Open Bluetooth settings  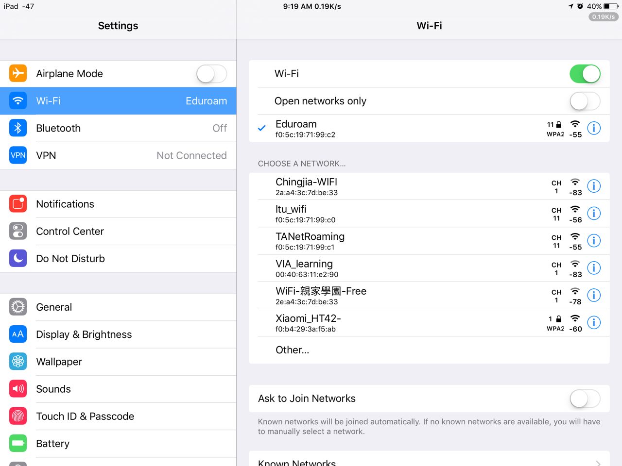pyautogui.click(x=118, y=128)
